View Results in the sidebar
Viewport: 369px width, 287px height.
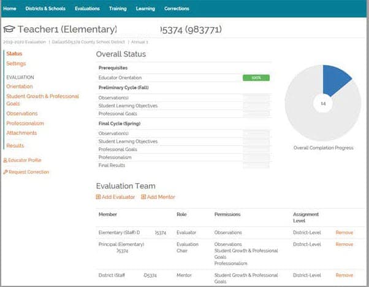(15, 146)
